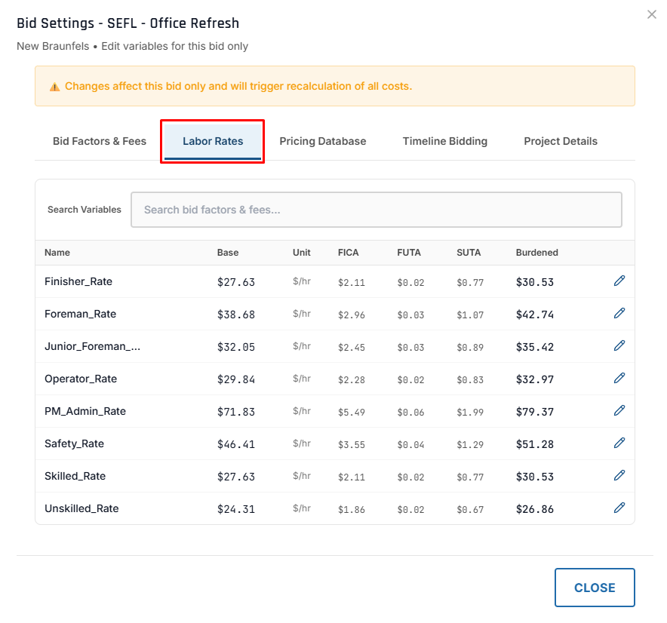The width and height of the screenshot is (667, 623).
Task: Edit the Unskilled_Rate row with pencil icon
Action: [x=619, y=508]
